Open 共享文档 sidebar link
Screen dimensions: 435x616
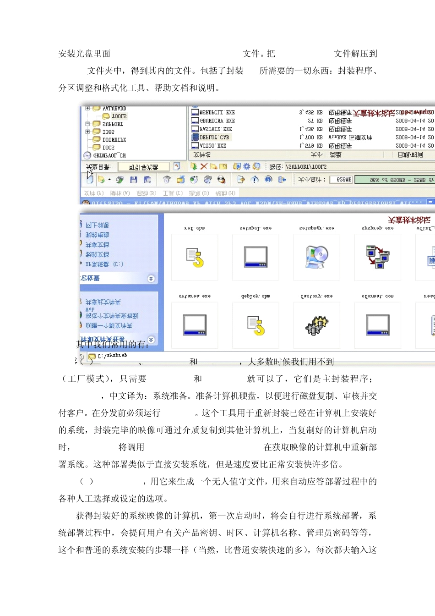[97, 244]
